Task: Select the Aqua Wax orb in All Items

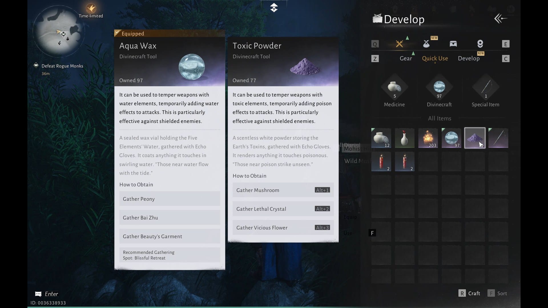Action: [x=451, y=138]
